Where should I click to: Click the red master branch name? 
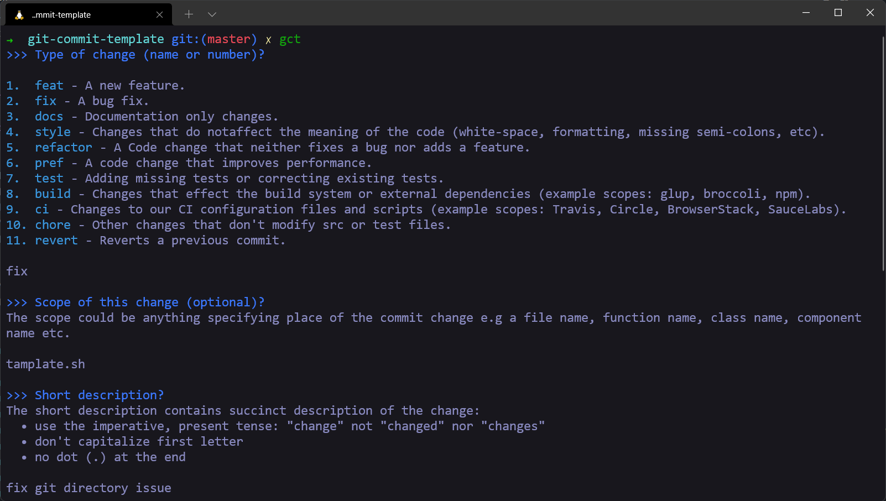[228, 39]
